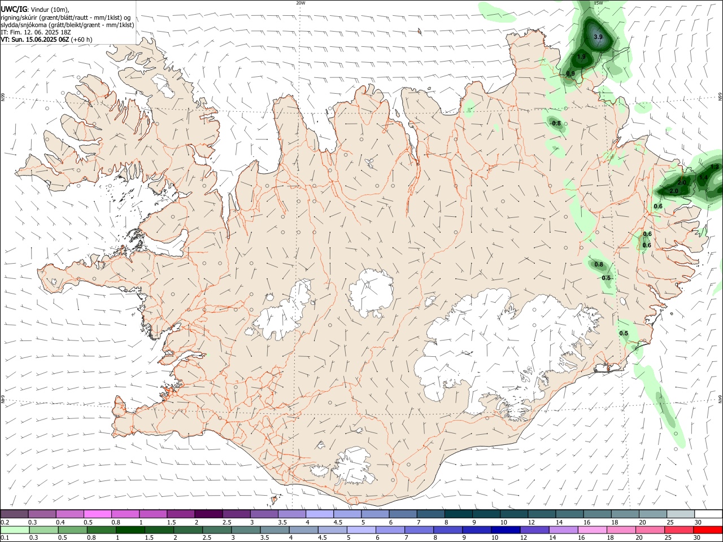Select the top-row white swatch above 30
Screen dimensions: 723x542
click(708, 514)
